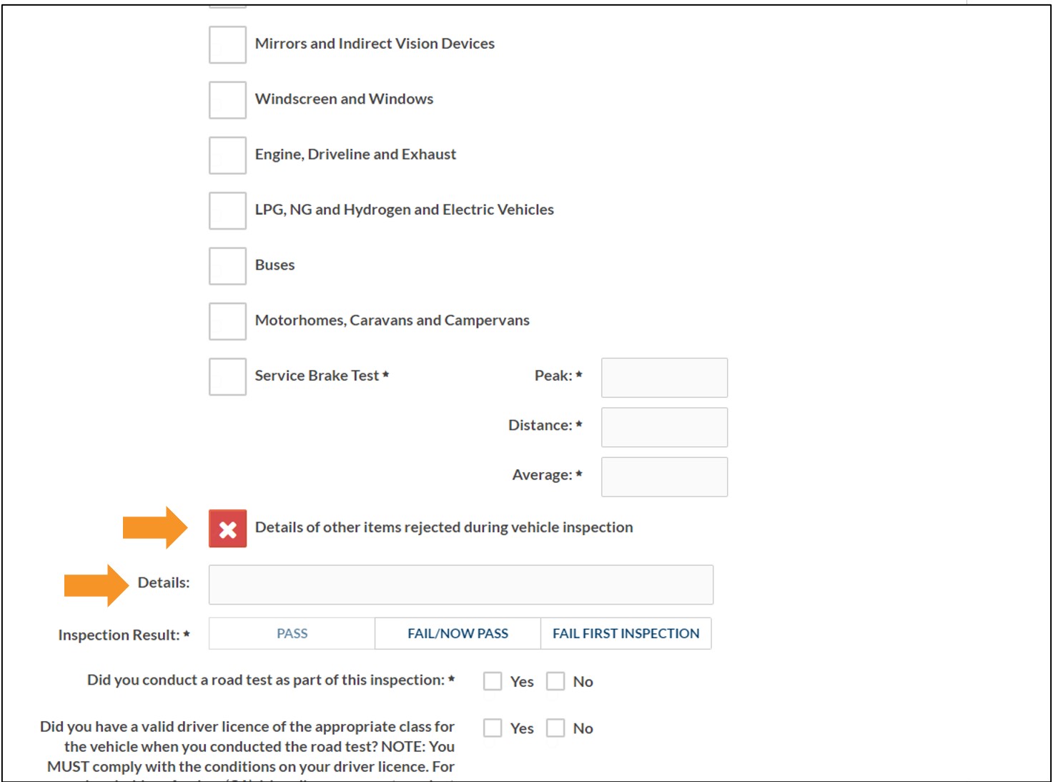Click the Details text box

(460, 585)
